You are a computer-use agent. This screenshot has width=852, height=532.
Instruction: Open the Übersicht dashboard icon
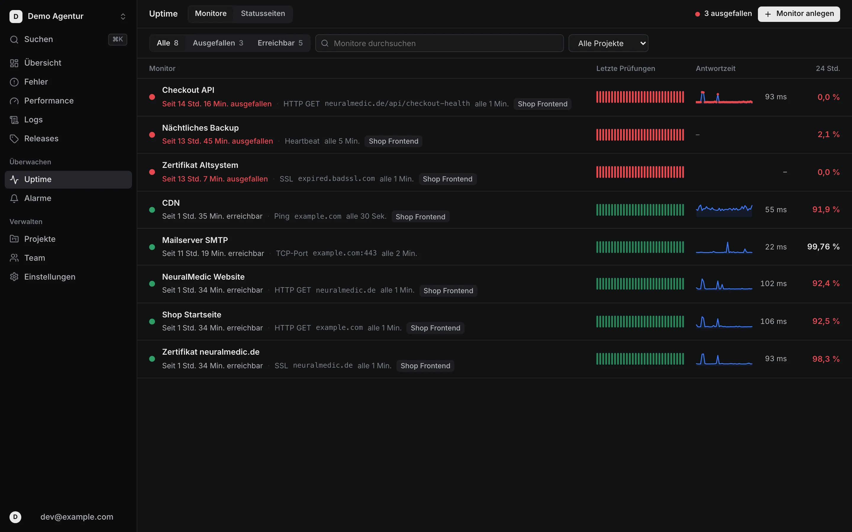tap(14, 63)
